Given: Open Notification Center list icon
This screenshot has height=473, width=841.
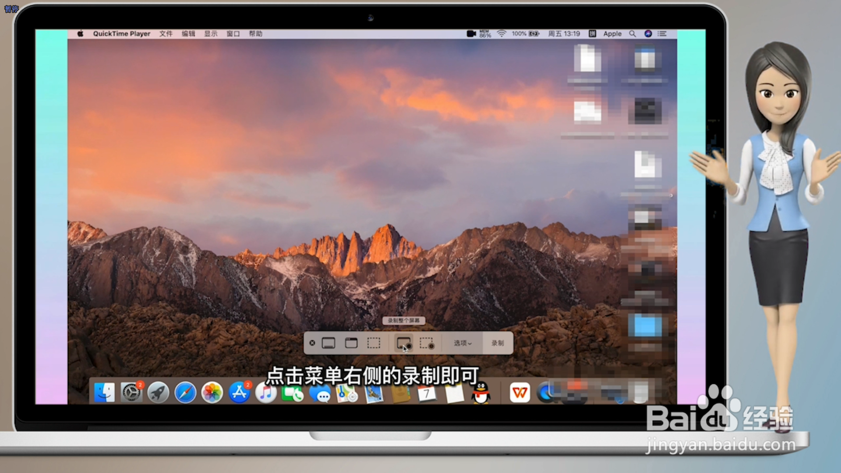Looking at the screenshot, I should (662, 34).
